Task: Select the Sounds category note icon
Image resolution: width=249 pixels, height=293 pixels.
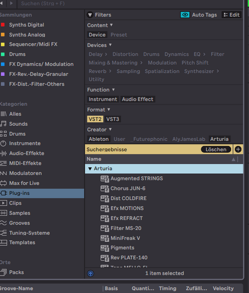Action: pos(3,124)
